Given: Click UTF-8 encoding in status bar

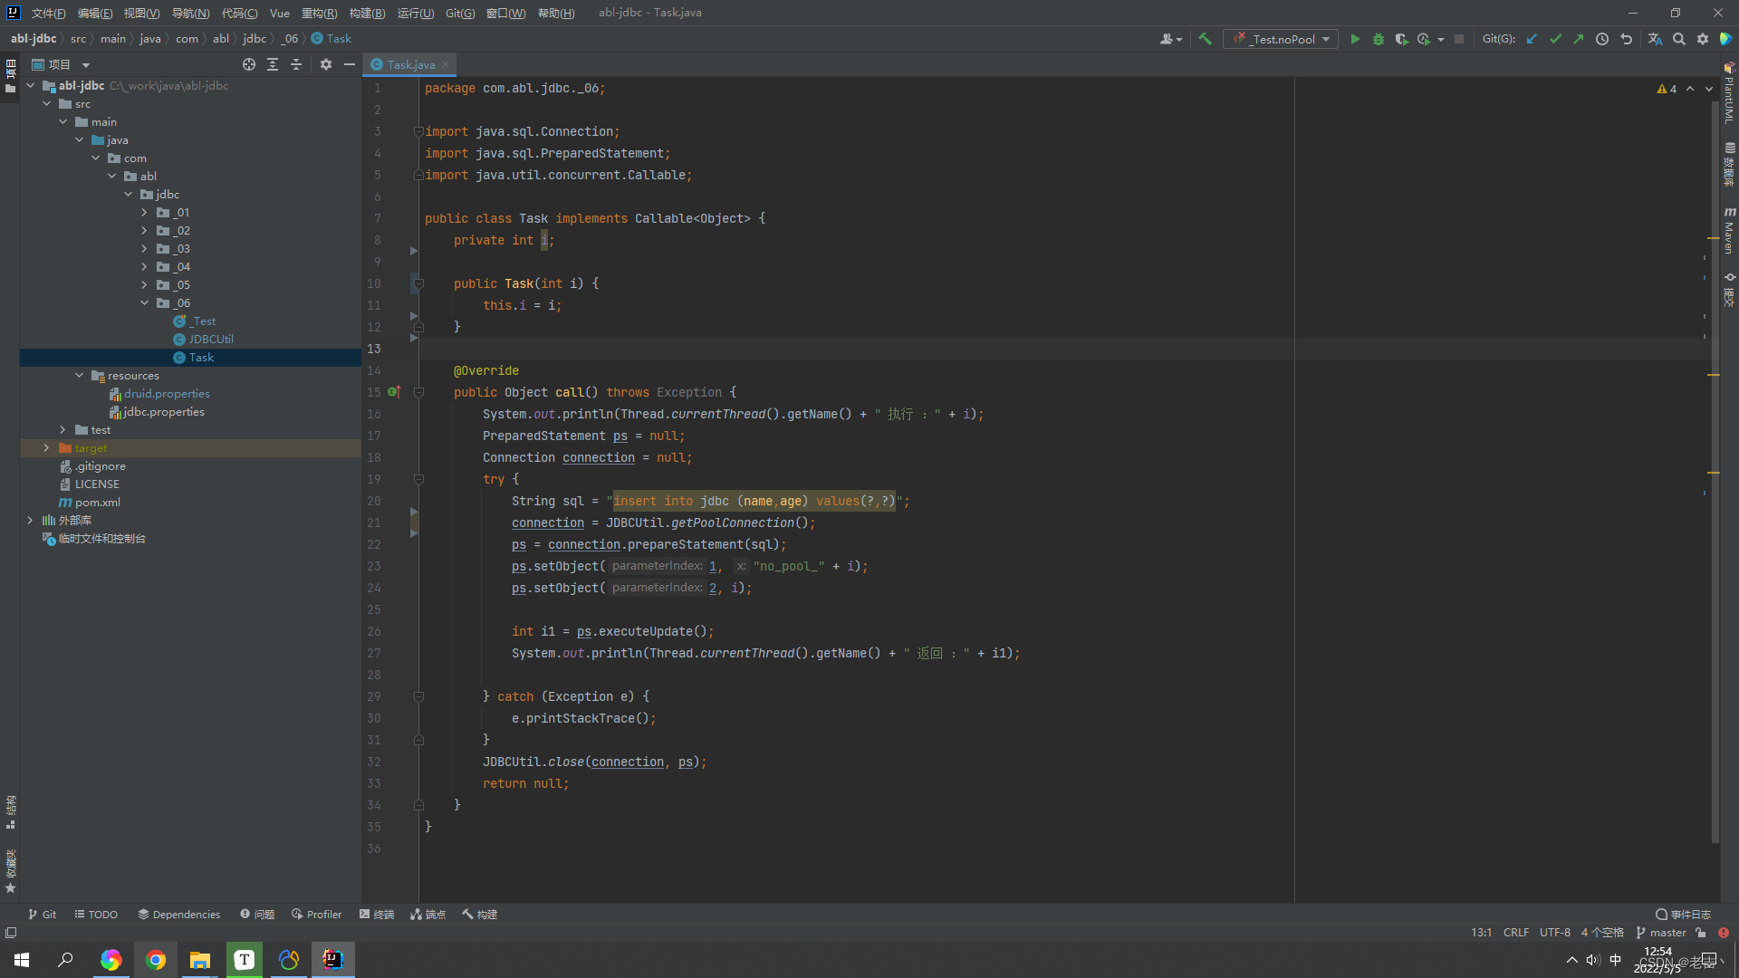Looking at the screenshot, I should pyautogui.click(x=1555, y=933).
